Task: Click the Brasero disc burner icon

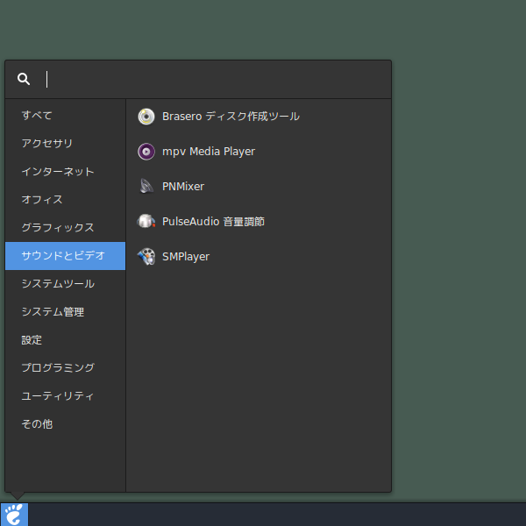Action: [146, 117]
